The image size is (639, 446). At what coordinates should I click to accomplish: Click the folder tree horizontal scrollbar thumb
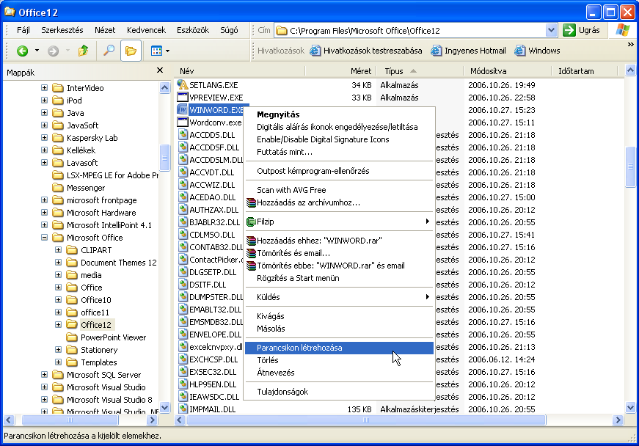click(70, 420)
